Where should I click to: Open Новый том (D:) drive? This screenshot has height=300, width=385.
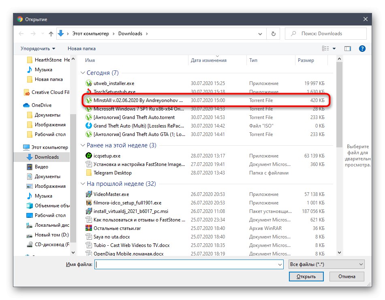click(48, 235)
